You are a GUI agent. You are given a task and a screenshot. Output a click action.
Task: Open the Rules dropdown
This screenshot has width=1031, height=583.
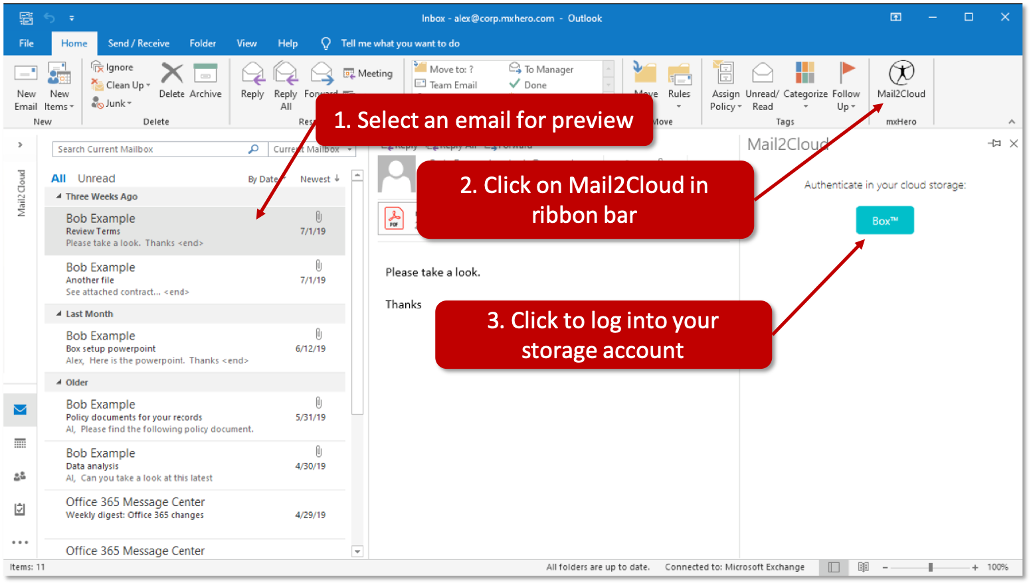(679, 87)
